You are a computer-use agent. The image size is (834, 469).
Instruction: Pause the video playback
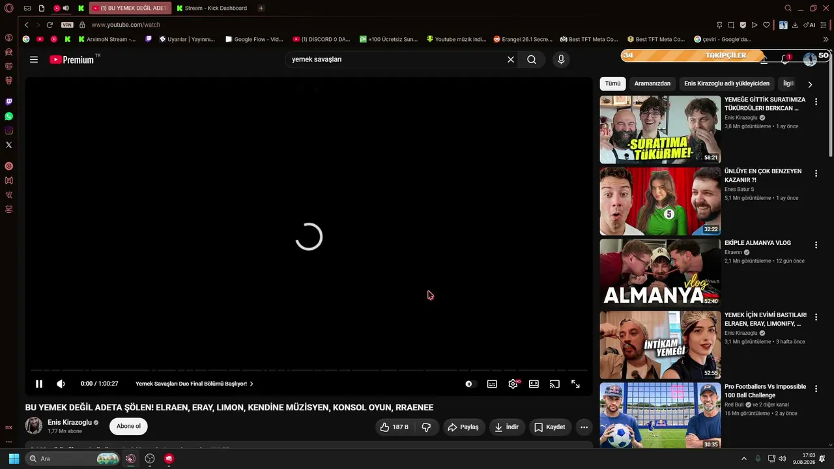(x=39, y=384)
